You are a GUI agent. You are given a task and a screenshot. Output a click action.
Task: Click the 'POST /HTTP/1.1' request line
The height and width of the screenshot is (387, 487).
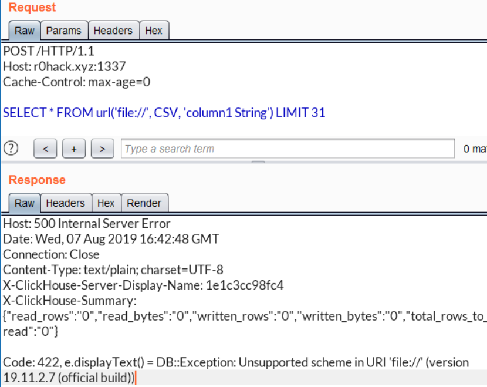coord(49,51)
